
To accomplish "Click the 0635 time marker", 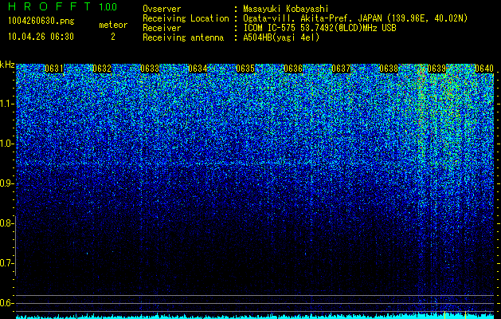I will click(x=245, y=69).
